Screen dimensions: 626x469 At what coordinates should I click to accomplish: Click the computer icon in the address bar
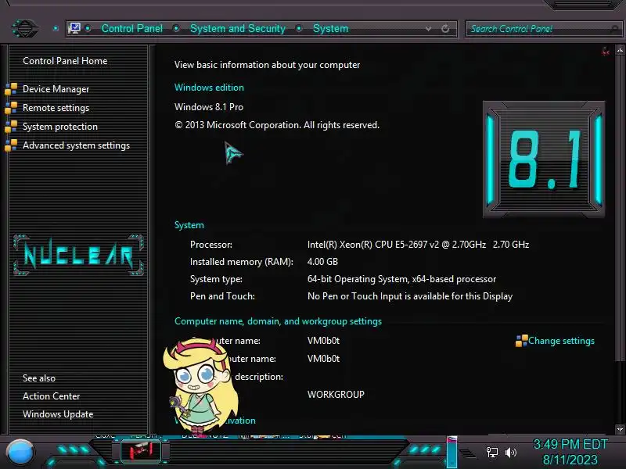point(74,28)
